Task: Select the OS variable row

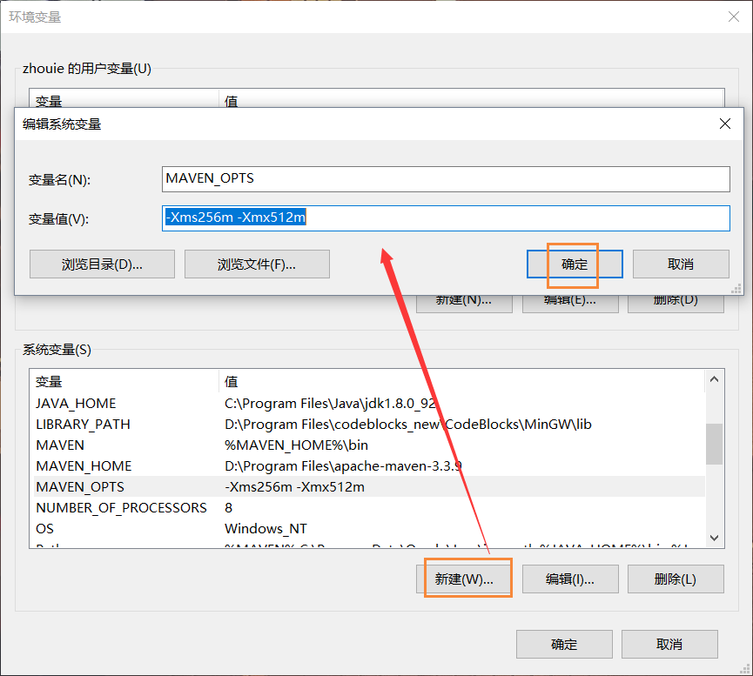Action: tap(367, 529)
